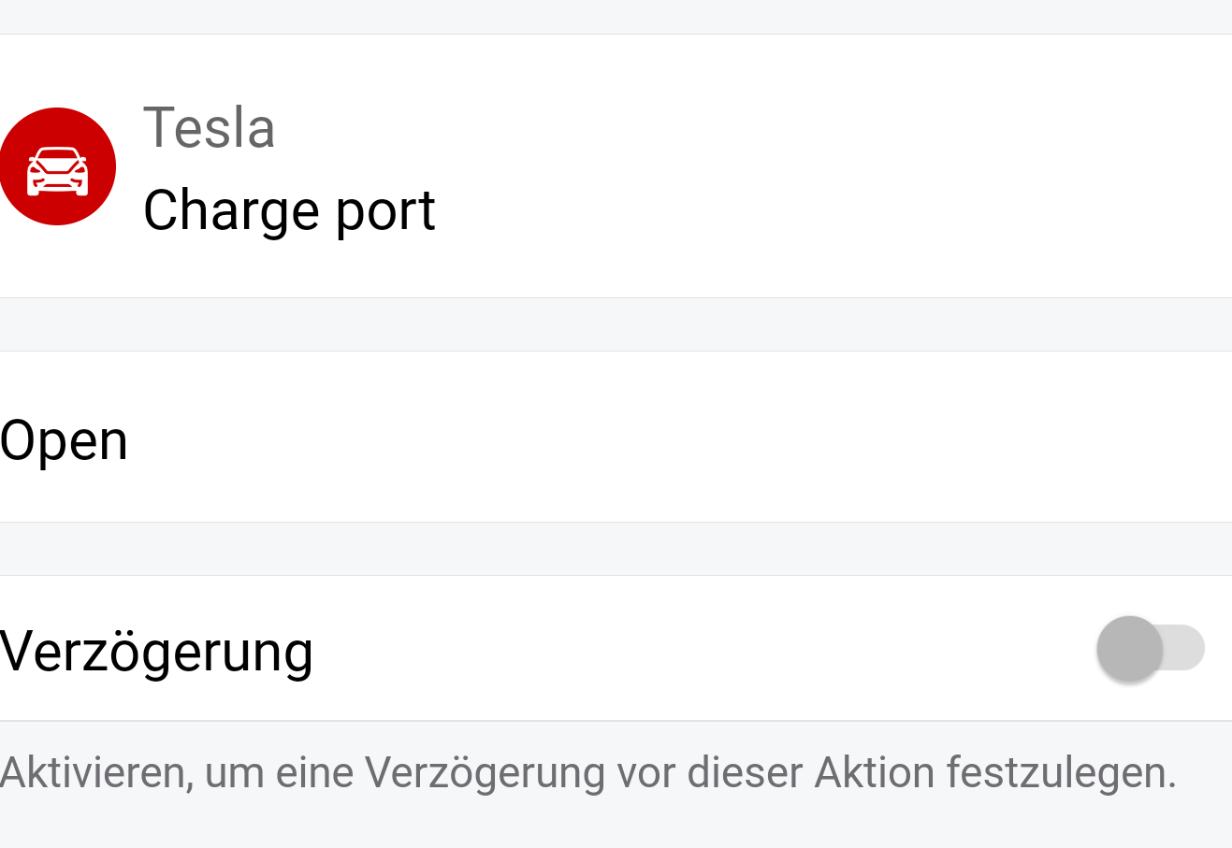
Task: Click the Verzögerung label text
Action: (x=156, y=651)
